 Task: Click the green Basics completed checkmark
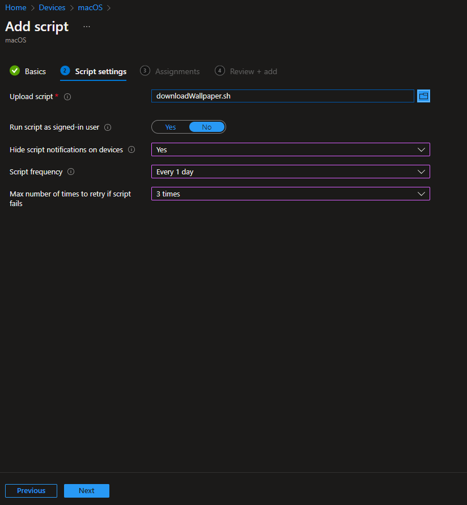(x=15, y=71)
